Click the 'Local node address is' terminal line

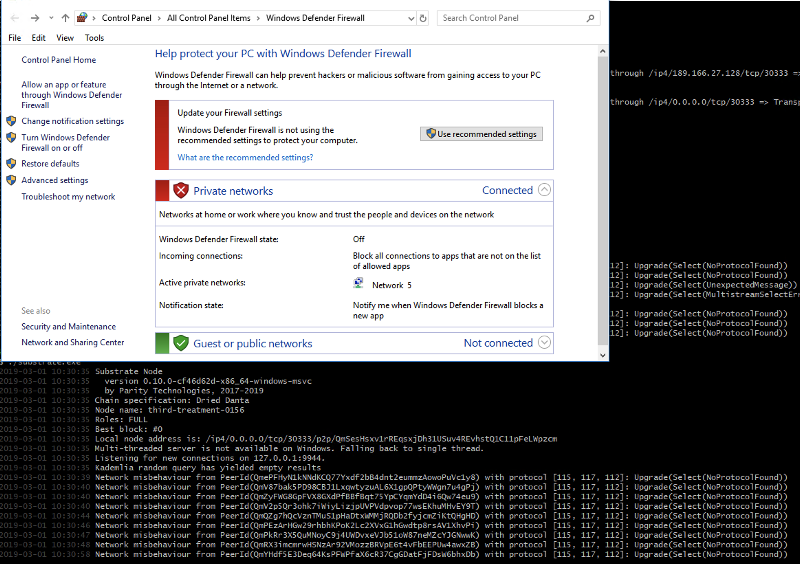(x=326, y=438)
